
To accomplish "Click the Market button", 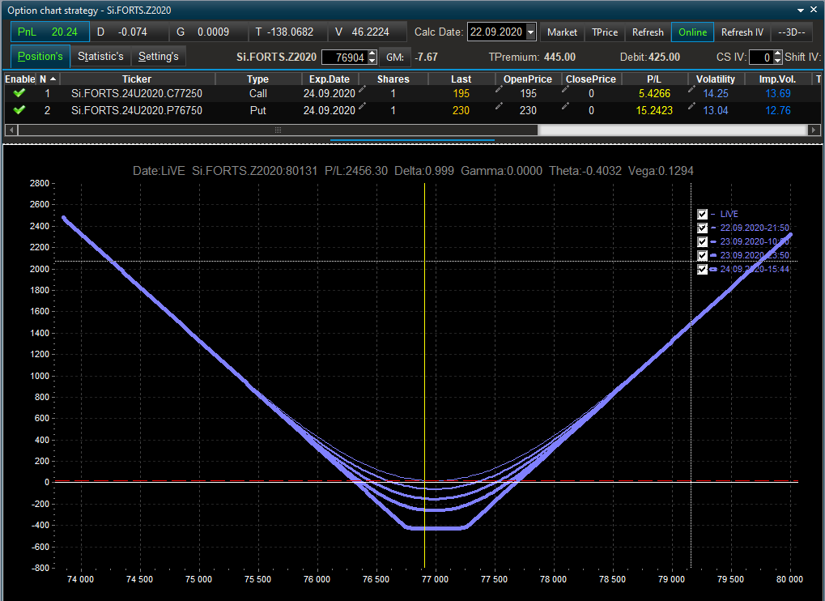I will [x=562, y=32].
